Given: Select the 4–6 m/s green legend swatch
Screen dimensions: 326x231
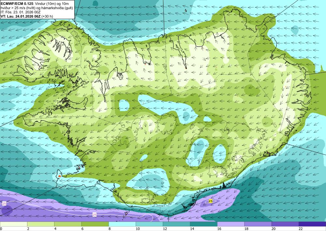Looking at the screenshot, I should [x=68, y=224].
